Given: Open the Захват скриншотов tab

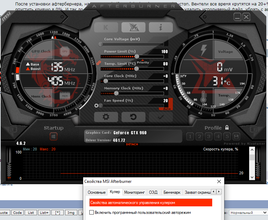Looking at the screenshot, I should pos(197,192).
